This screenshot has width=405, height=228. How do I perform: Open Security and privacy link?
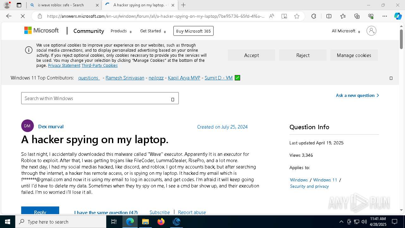(x=309, y=186)
